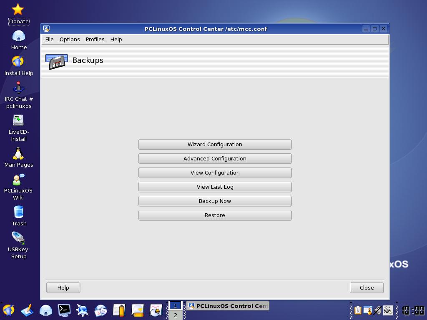Click the Advanced Configuration button
The width and height of the screenshot is (427, 320).
point(215,159)
